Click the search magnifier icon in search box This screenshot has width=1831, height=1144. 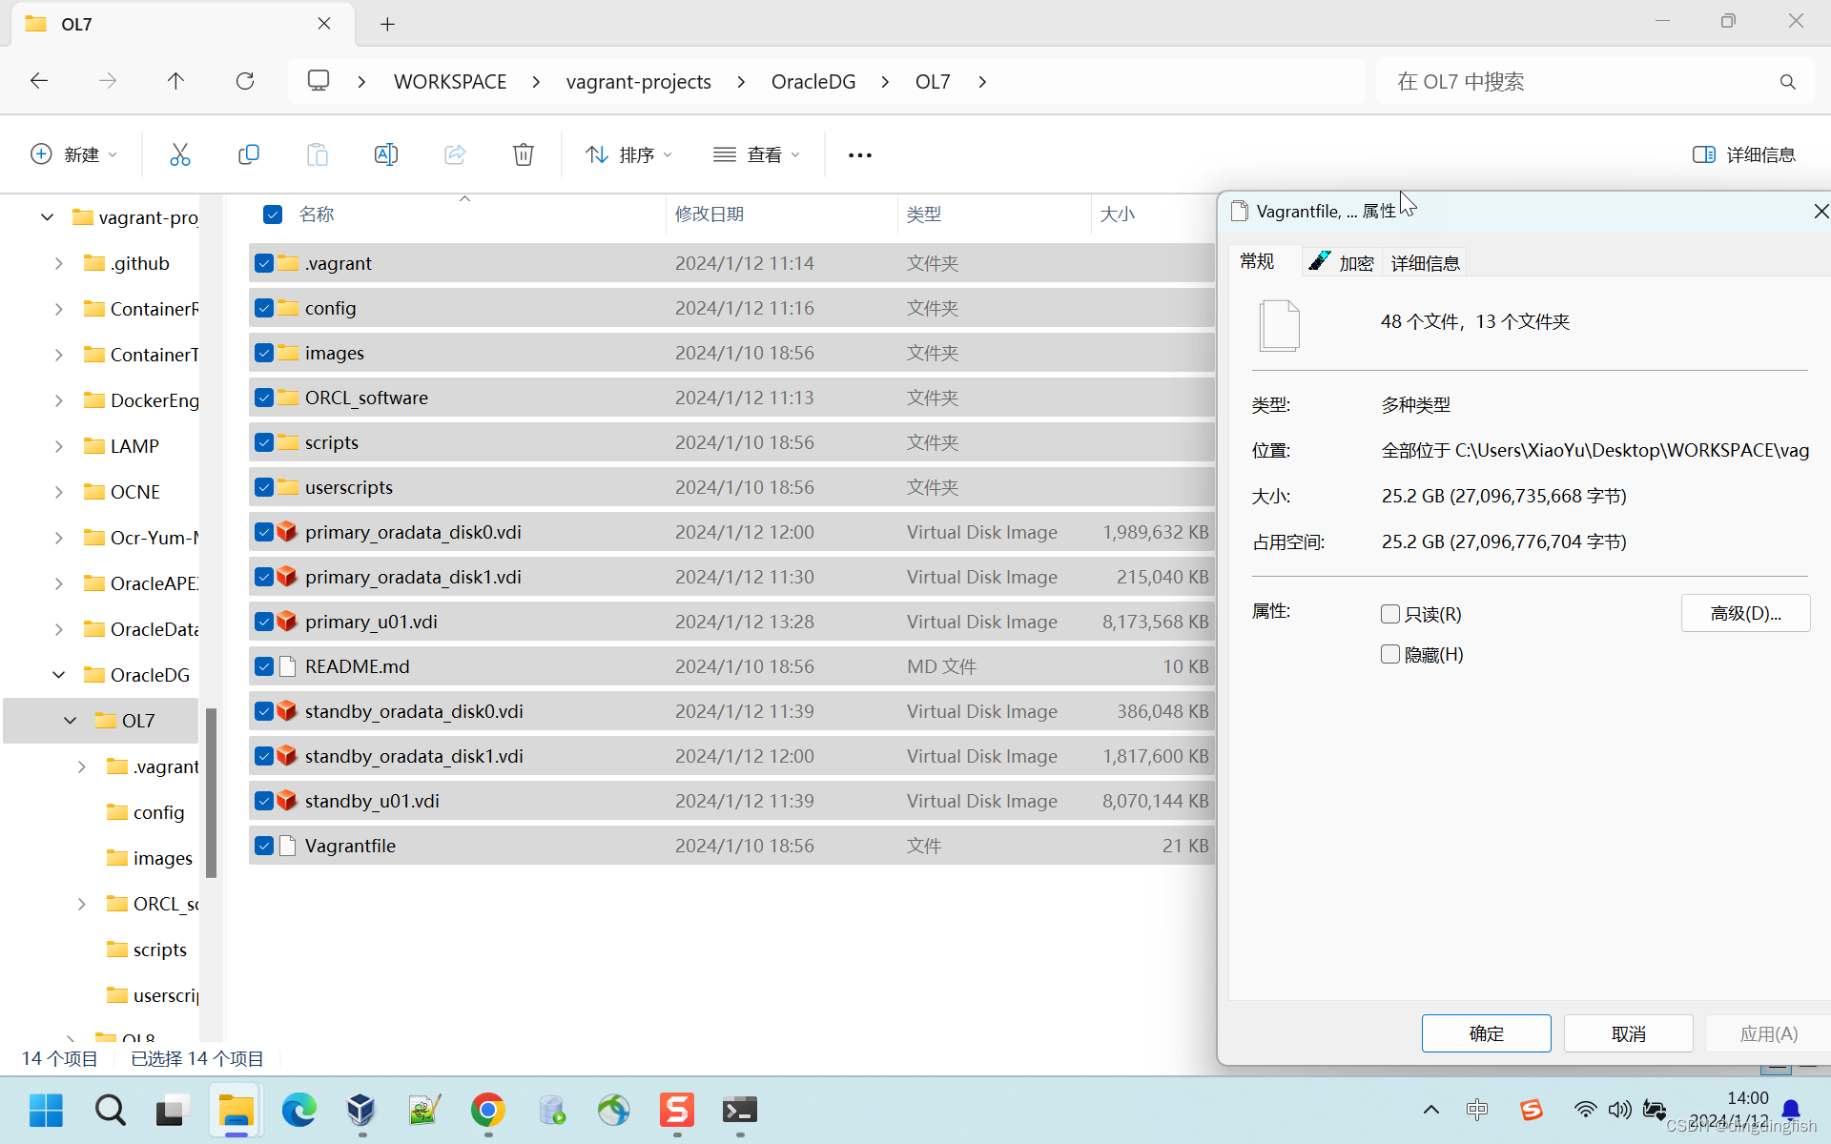coord(1788,82)
